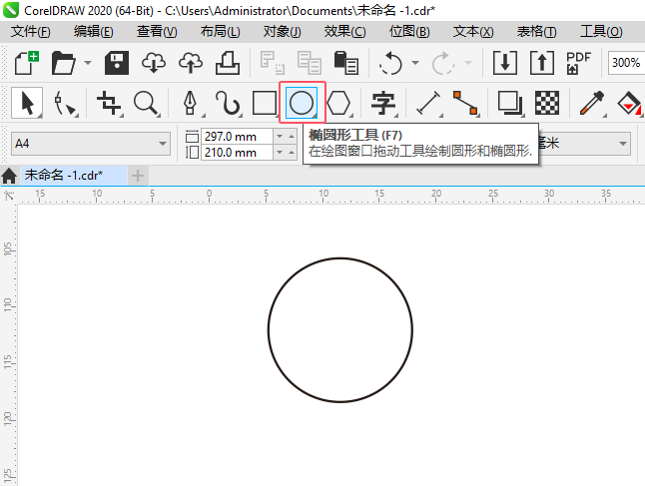Viewport: 645px width, 486px height.
Task: Select the Drop Shadow tool
Action: pos(510,103)
